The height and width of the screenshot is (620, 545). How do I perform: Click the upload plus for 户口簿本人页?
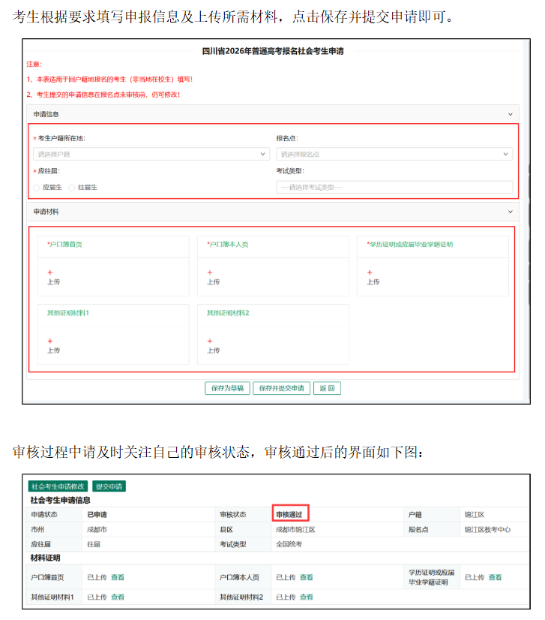210,272
